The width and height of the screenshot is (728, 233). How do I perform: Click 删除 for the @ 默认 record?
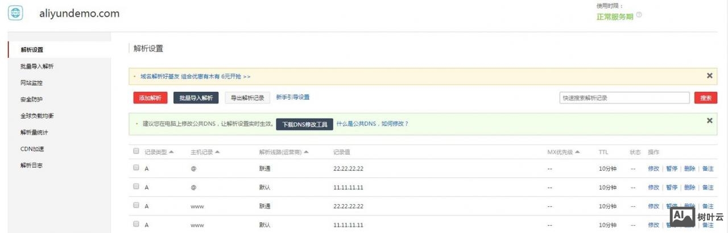[690, 187]
